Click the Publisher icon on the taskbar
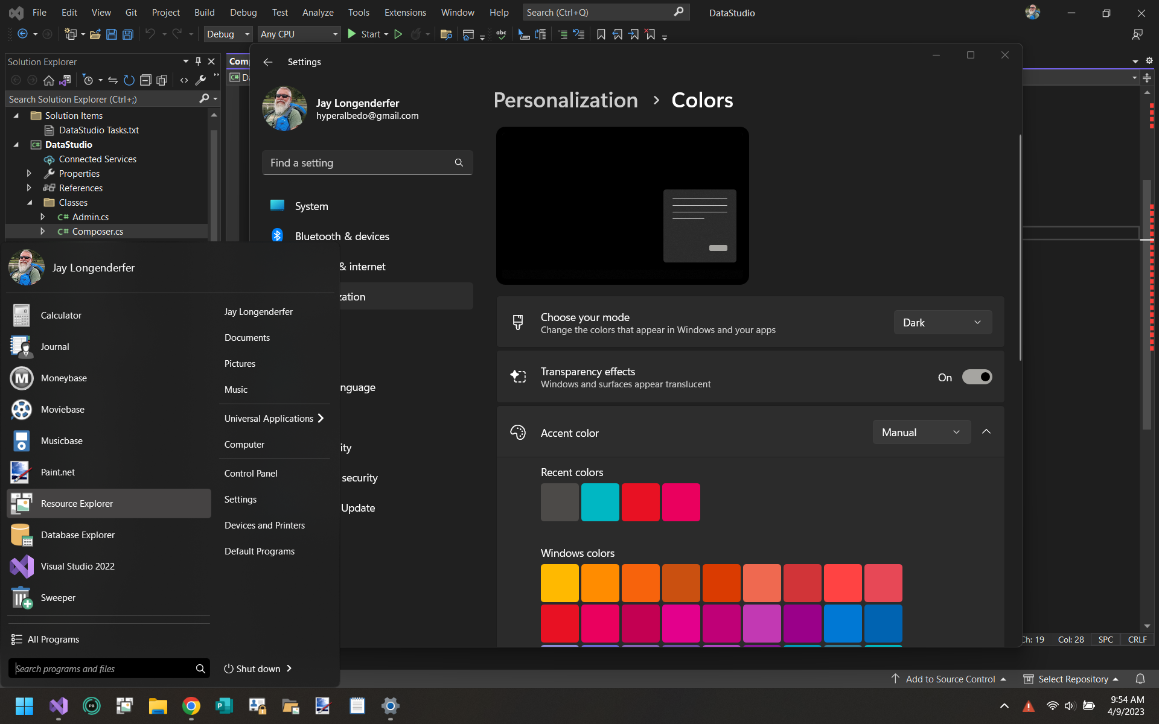This screenshot has width=1159, height=724. click(225, 706)
